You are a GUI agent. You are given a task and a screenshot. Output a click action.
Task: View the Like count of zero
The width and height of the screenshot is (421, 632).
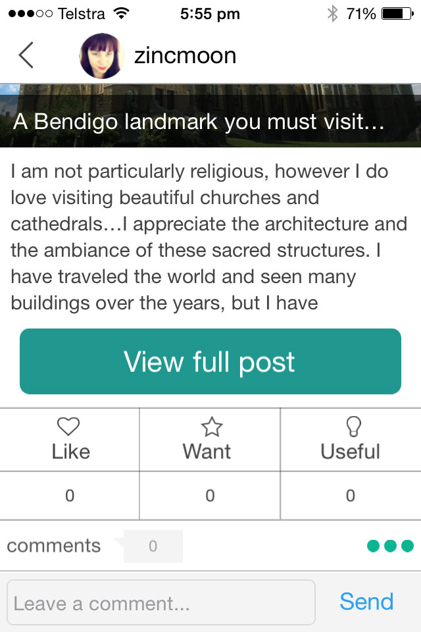pos(70,495)
